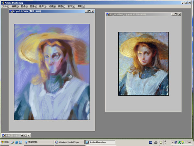Click the green lightning-bolt icon in the system tray
The height and width of the screenshot is (146, 194).
179,142
